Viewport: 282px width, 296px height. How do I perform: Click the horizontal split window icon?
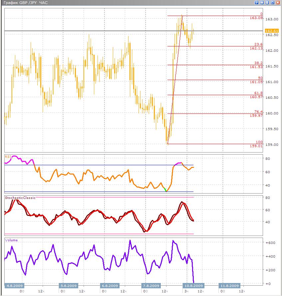coord(267,3)
